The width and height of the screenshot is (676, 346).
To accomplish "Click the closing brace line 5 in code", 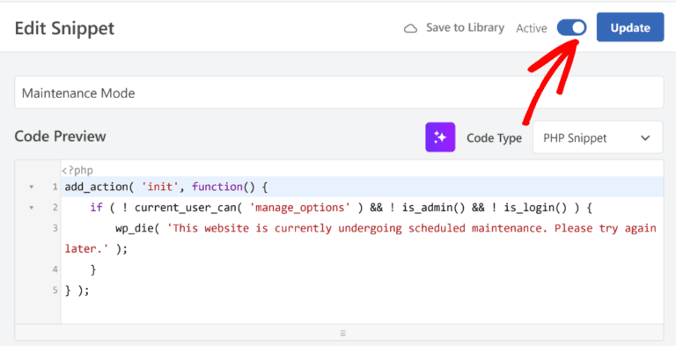I will (x=77, y=291).
